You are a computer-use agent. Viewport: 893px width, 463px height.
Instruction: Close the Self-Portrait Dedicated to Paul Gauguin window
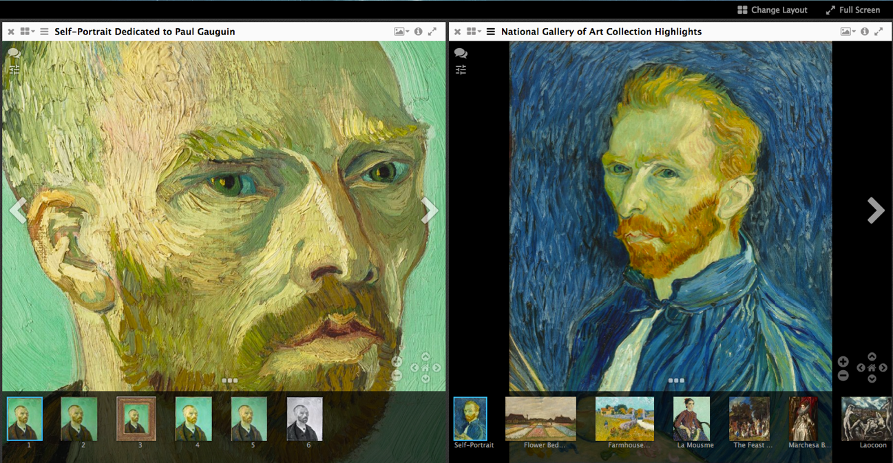click(11, 32)
